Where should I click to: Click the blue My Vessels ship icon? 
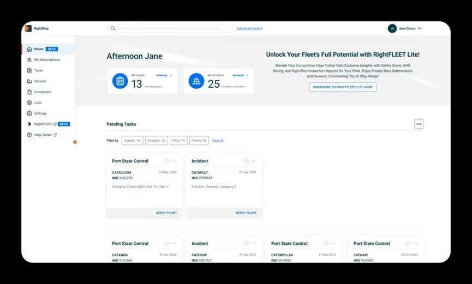(x=196, y=81)
